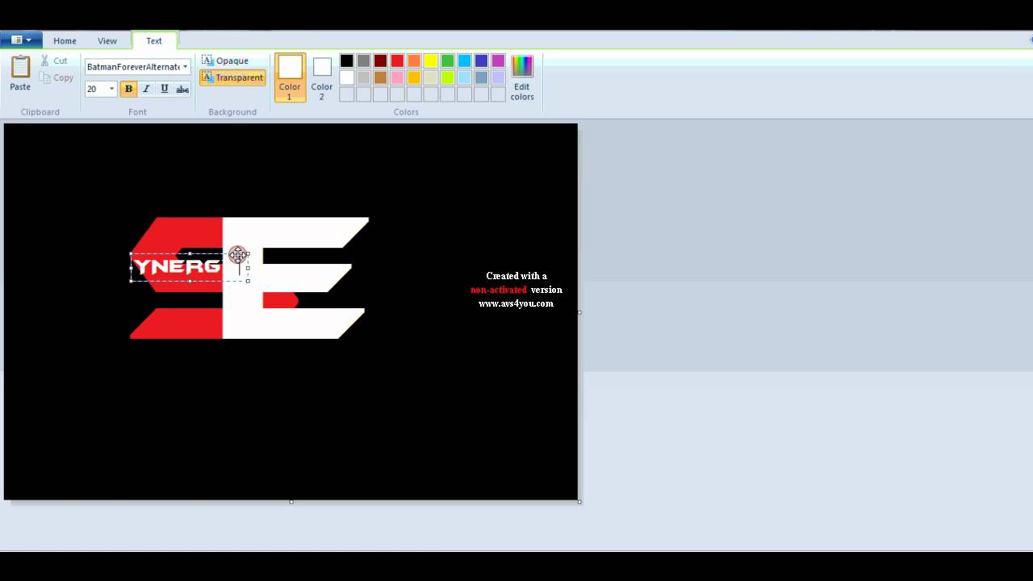
Task: Pick the gold color swatch
Action: point(414,77)
